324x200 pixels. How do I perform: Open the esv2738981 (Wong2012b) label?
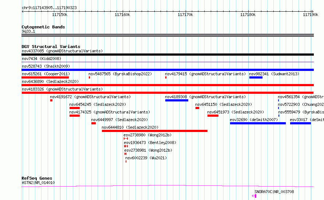point(148,150)
